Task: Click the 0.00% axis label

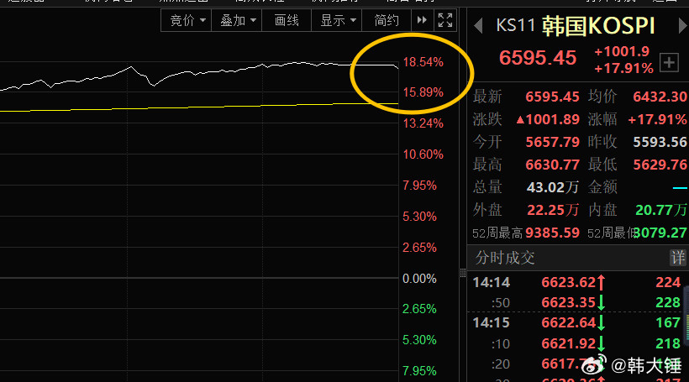Action: tap(419, 279)
